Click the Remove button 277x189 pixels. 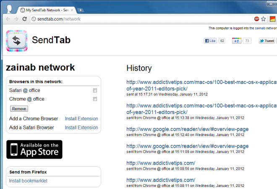point(19,109)
